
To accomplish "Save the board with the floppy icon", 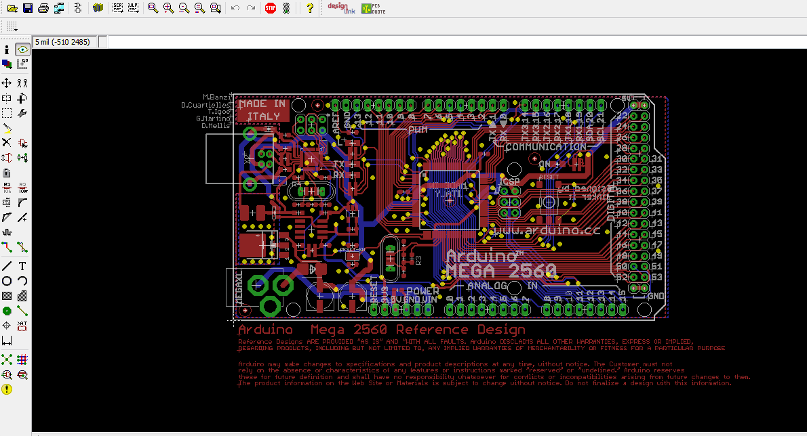I will click(28, 8).
